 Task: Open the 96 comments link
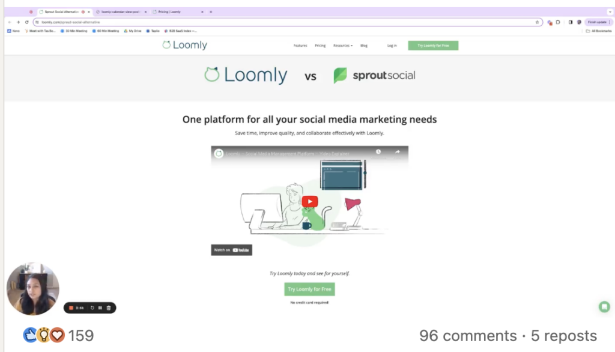(x=468, y=336)
